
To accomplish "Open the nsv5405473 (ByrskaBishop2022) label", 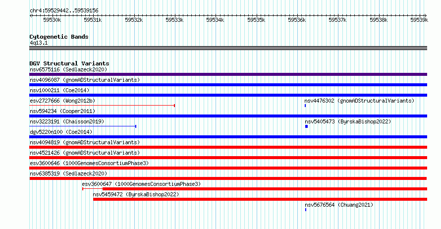I will pos(348,121).
